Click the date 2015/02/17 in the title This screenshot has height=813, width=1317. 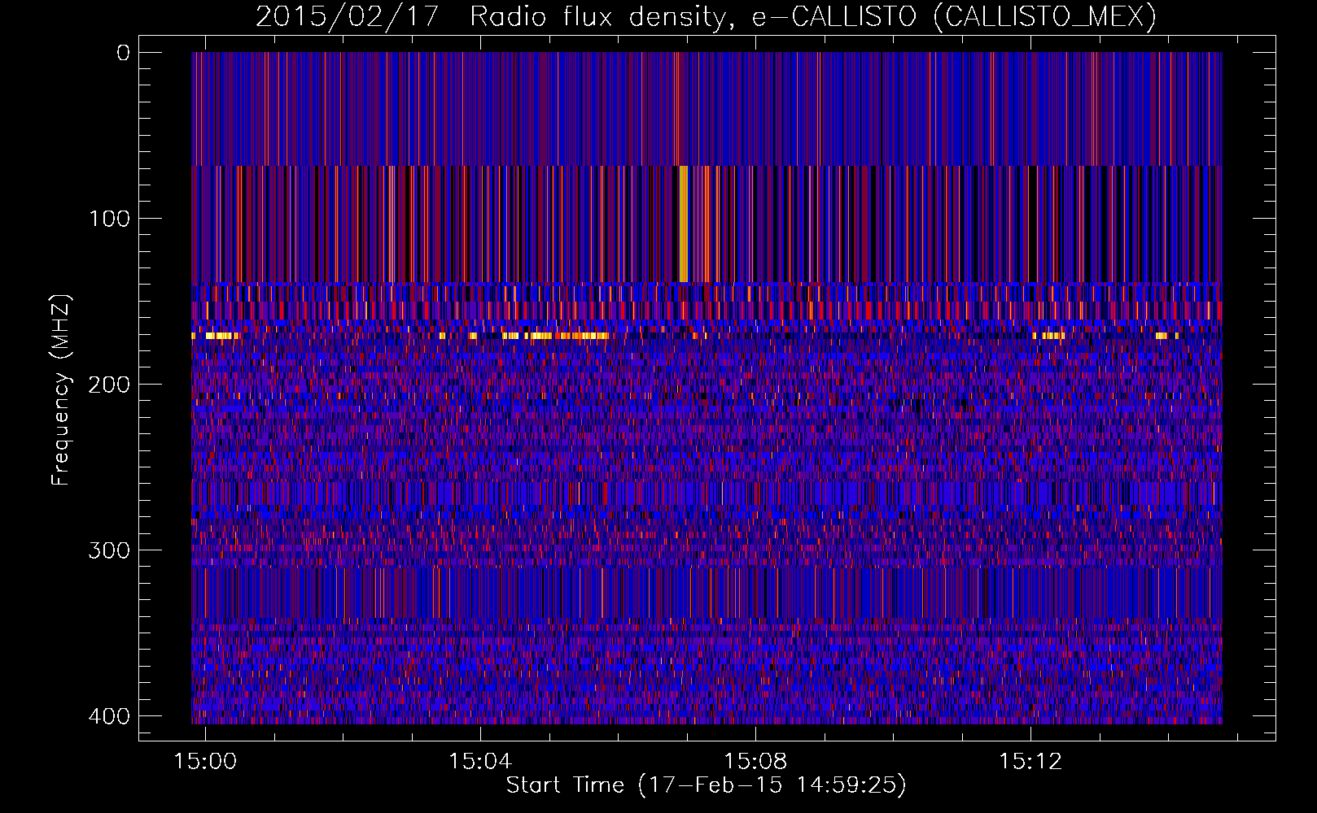348,16
